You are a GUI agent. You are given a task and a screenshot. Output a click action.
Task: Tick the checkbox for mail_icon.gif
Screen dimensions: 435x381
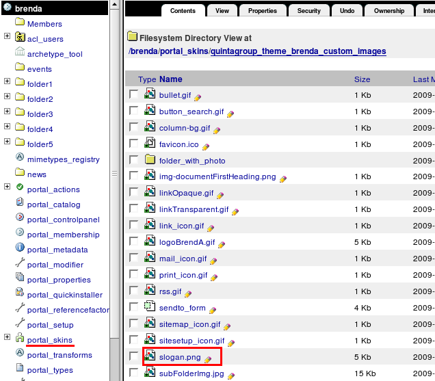(x=133, y=259)
